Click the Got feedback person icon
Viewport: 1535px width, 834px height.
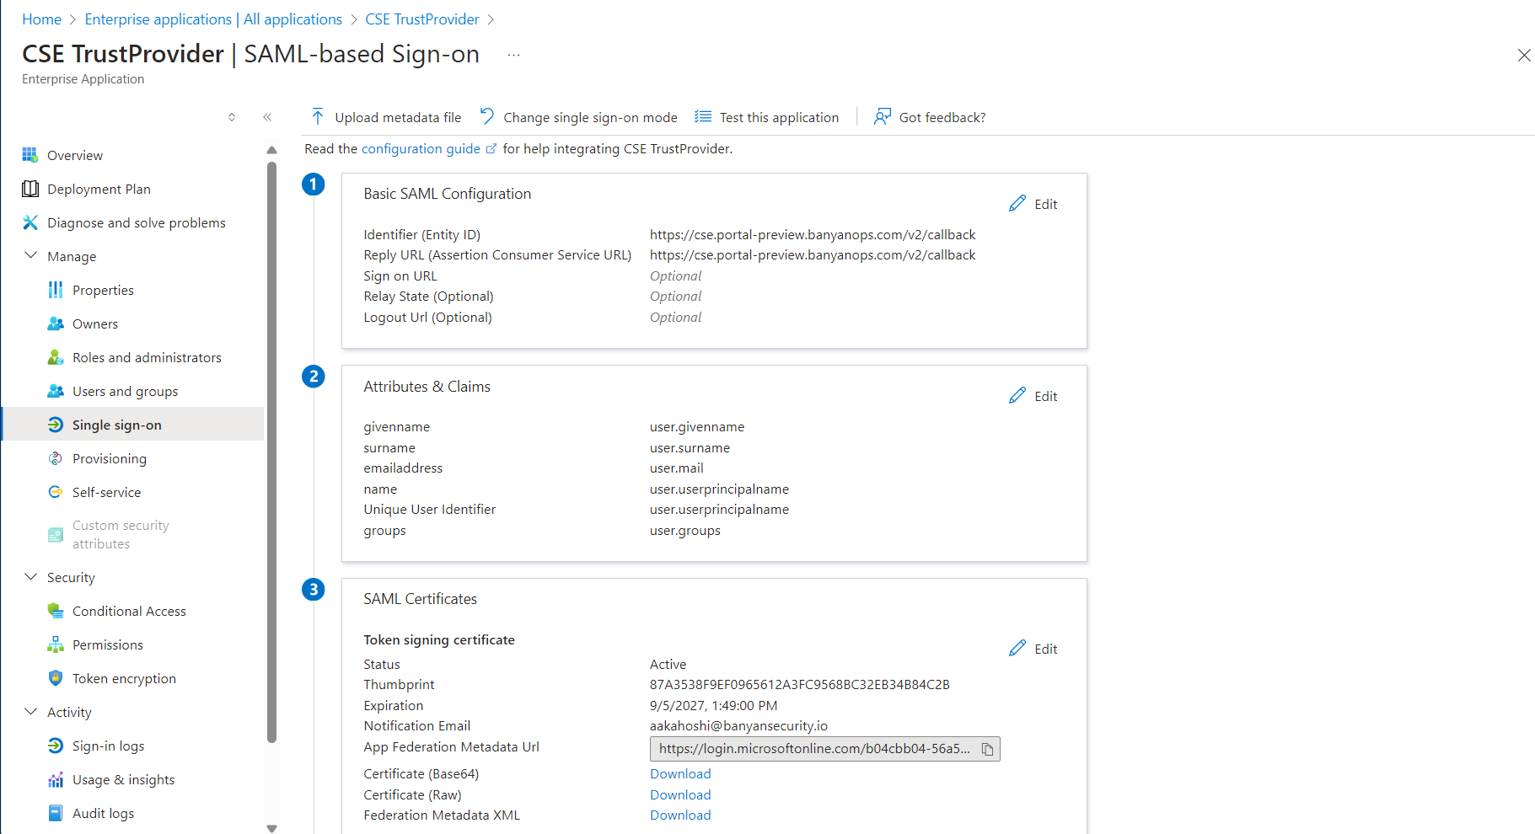point(883,117)
